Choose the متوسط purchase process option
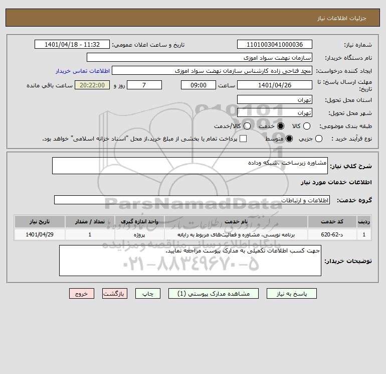This screenshot has width=386, height=374. 289,139
